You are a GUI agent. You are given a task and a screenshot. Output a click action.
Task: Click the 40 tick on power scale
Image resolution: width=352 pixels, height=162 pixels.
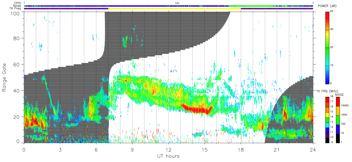pos(332,11)
